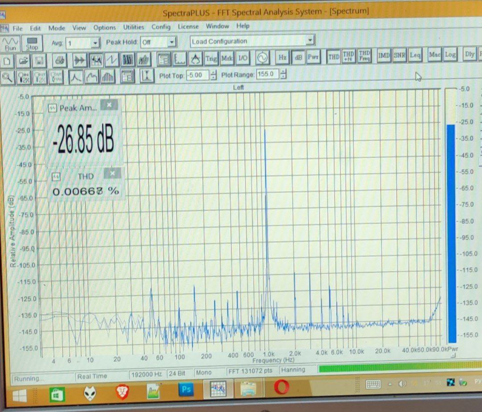Save using the floppy disk icon

[x=39, y=61]
